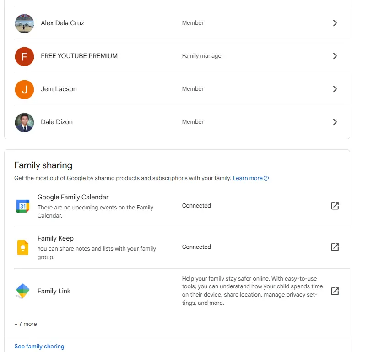This screenshot has width=368, height=352.
Task: Click the Google Keep lightbulb icon
Action: coord(23,247)
